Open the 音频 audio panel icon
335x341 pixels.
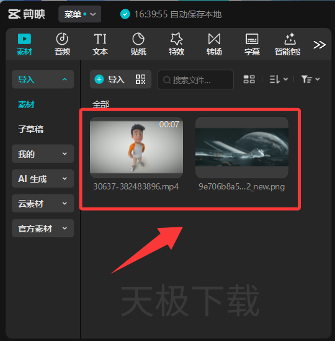point(62,39)
